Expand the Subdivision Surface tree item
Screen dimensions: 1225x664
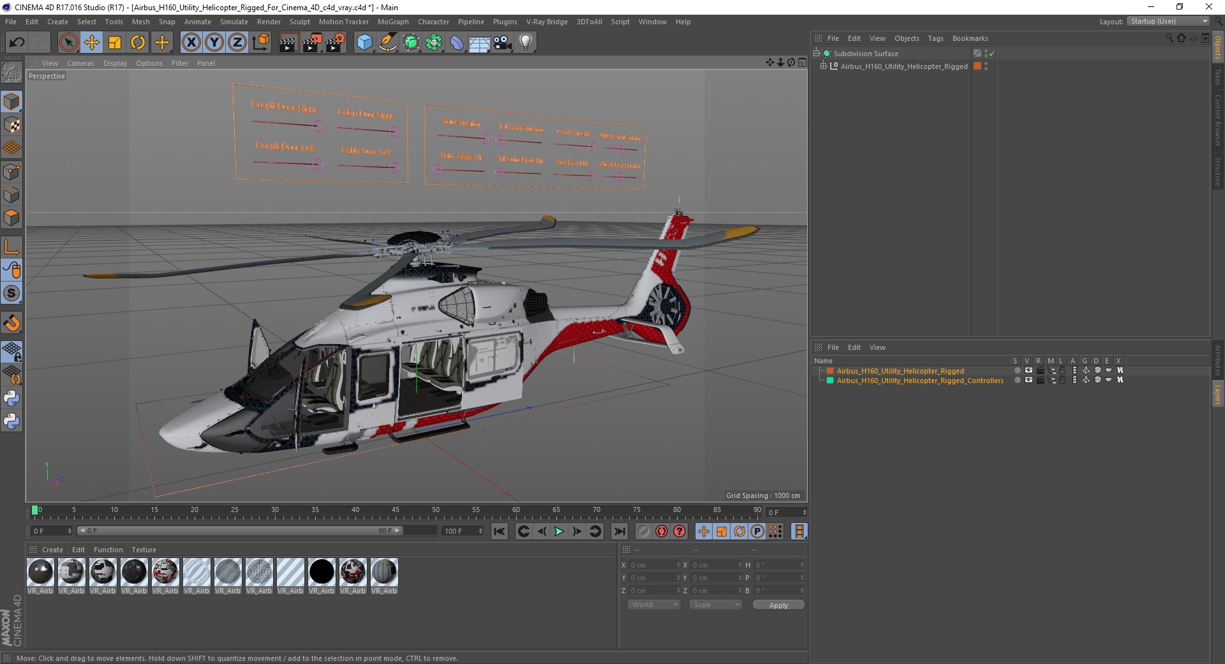(816, 53)
